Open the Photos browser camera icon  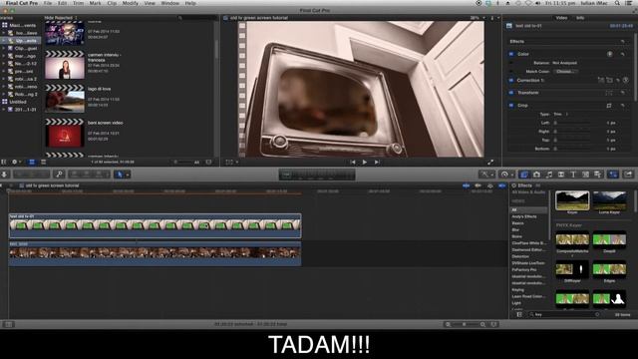click(536, 175)
